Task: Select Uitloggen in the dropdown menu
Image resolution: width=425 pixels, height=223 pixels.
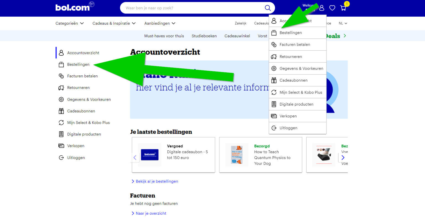Action: [298, 128]
